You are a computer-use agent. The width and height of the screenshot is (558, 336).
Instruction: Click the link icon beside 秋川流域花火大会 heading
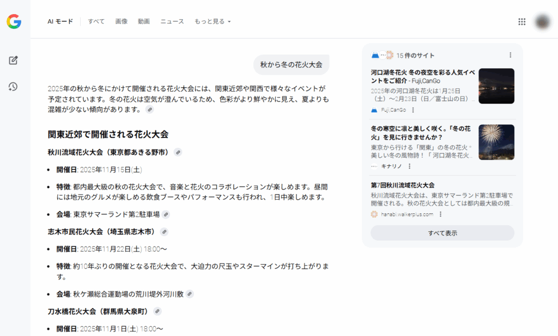point(178,152)
